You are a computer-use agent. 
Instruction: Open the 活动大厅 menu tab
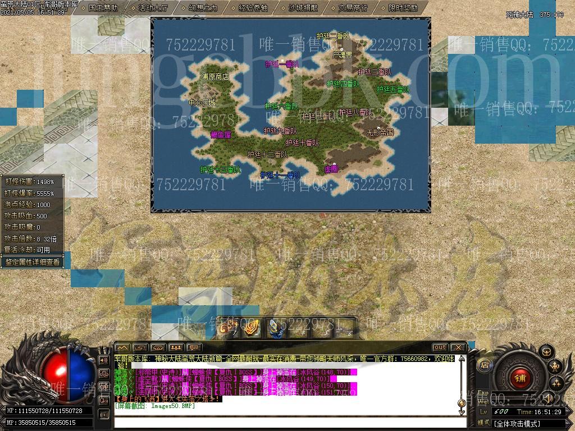(x=153, y=8)
